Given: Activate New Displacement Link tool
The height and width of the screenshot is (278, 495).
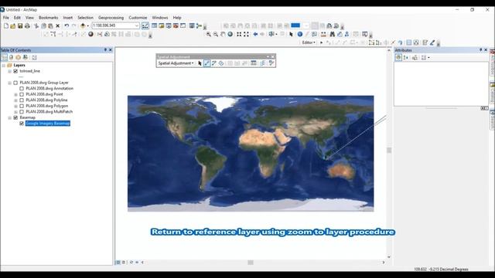Looking at the screenshot, I should [207, 63].
